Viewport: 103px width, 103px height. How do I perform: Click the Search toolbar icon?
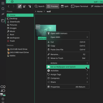(x=40, y=6)
